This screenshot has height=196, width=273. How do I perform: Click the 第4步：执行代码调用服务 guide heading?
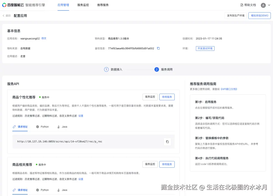pyautogui.click(x=212, y=158)
